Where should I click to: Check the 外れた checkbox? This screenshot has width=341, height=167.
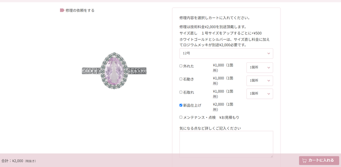[181, 66]
